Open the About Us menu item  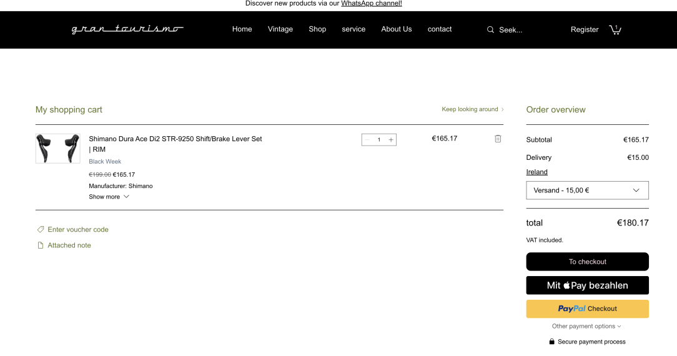(397, 29)
